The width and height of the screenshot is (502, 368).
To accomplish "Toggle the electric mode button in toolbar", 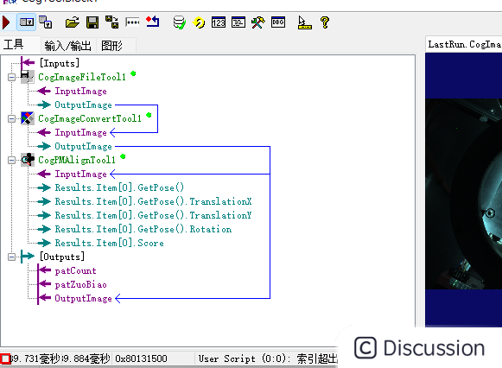I will pyautogui.click(x=26, y=22).
